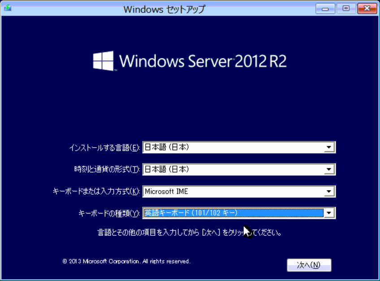
Task: Click the 次へ(N) button
Action: point(309,265)
